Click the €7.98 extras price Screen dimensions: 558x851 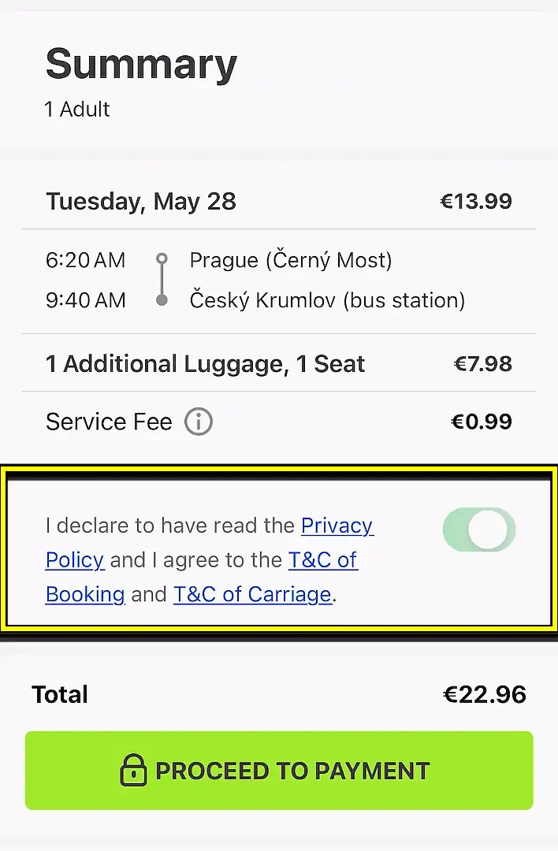(483, 364)
